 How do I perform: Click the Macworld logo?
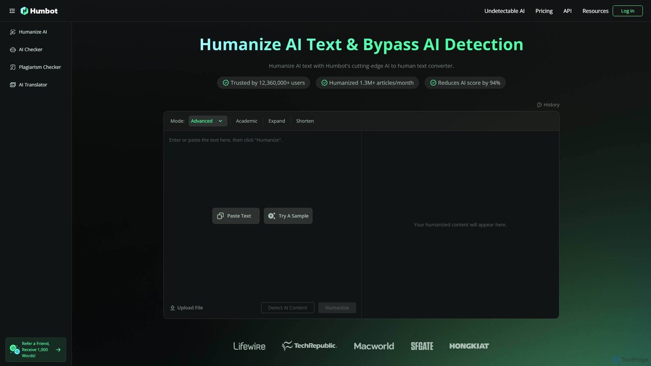tap(374, 346)
